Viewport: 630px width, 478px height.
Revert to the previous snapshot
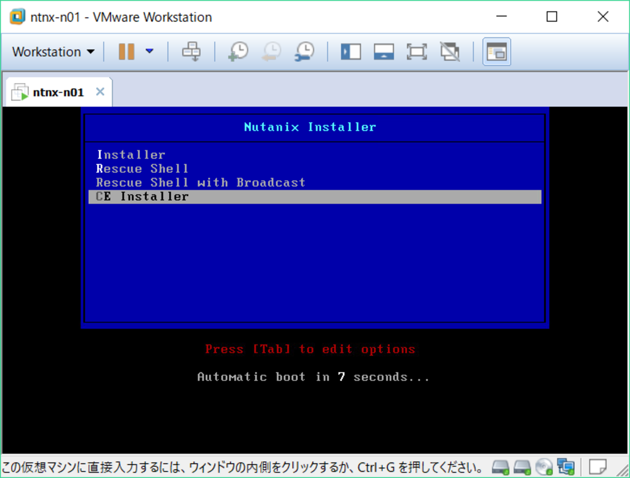coord(271,51)
